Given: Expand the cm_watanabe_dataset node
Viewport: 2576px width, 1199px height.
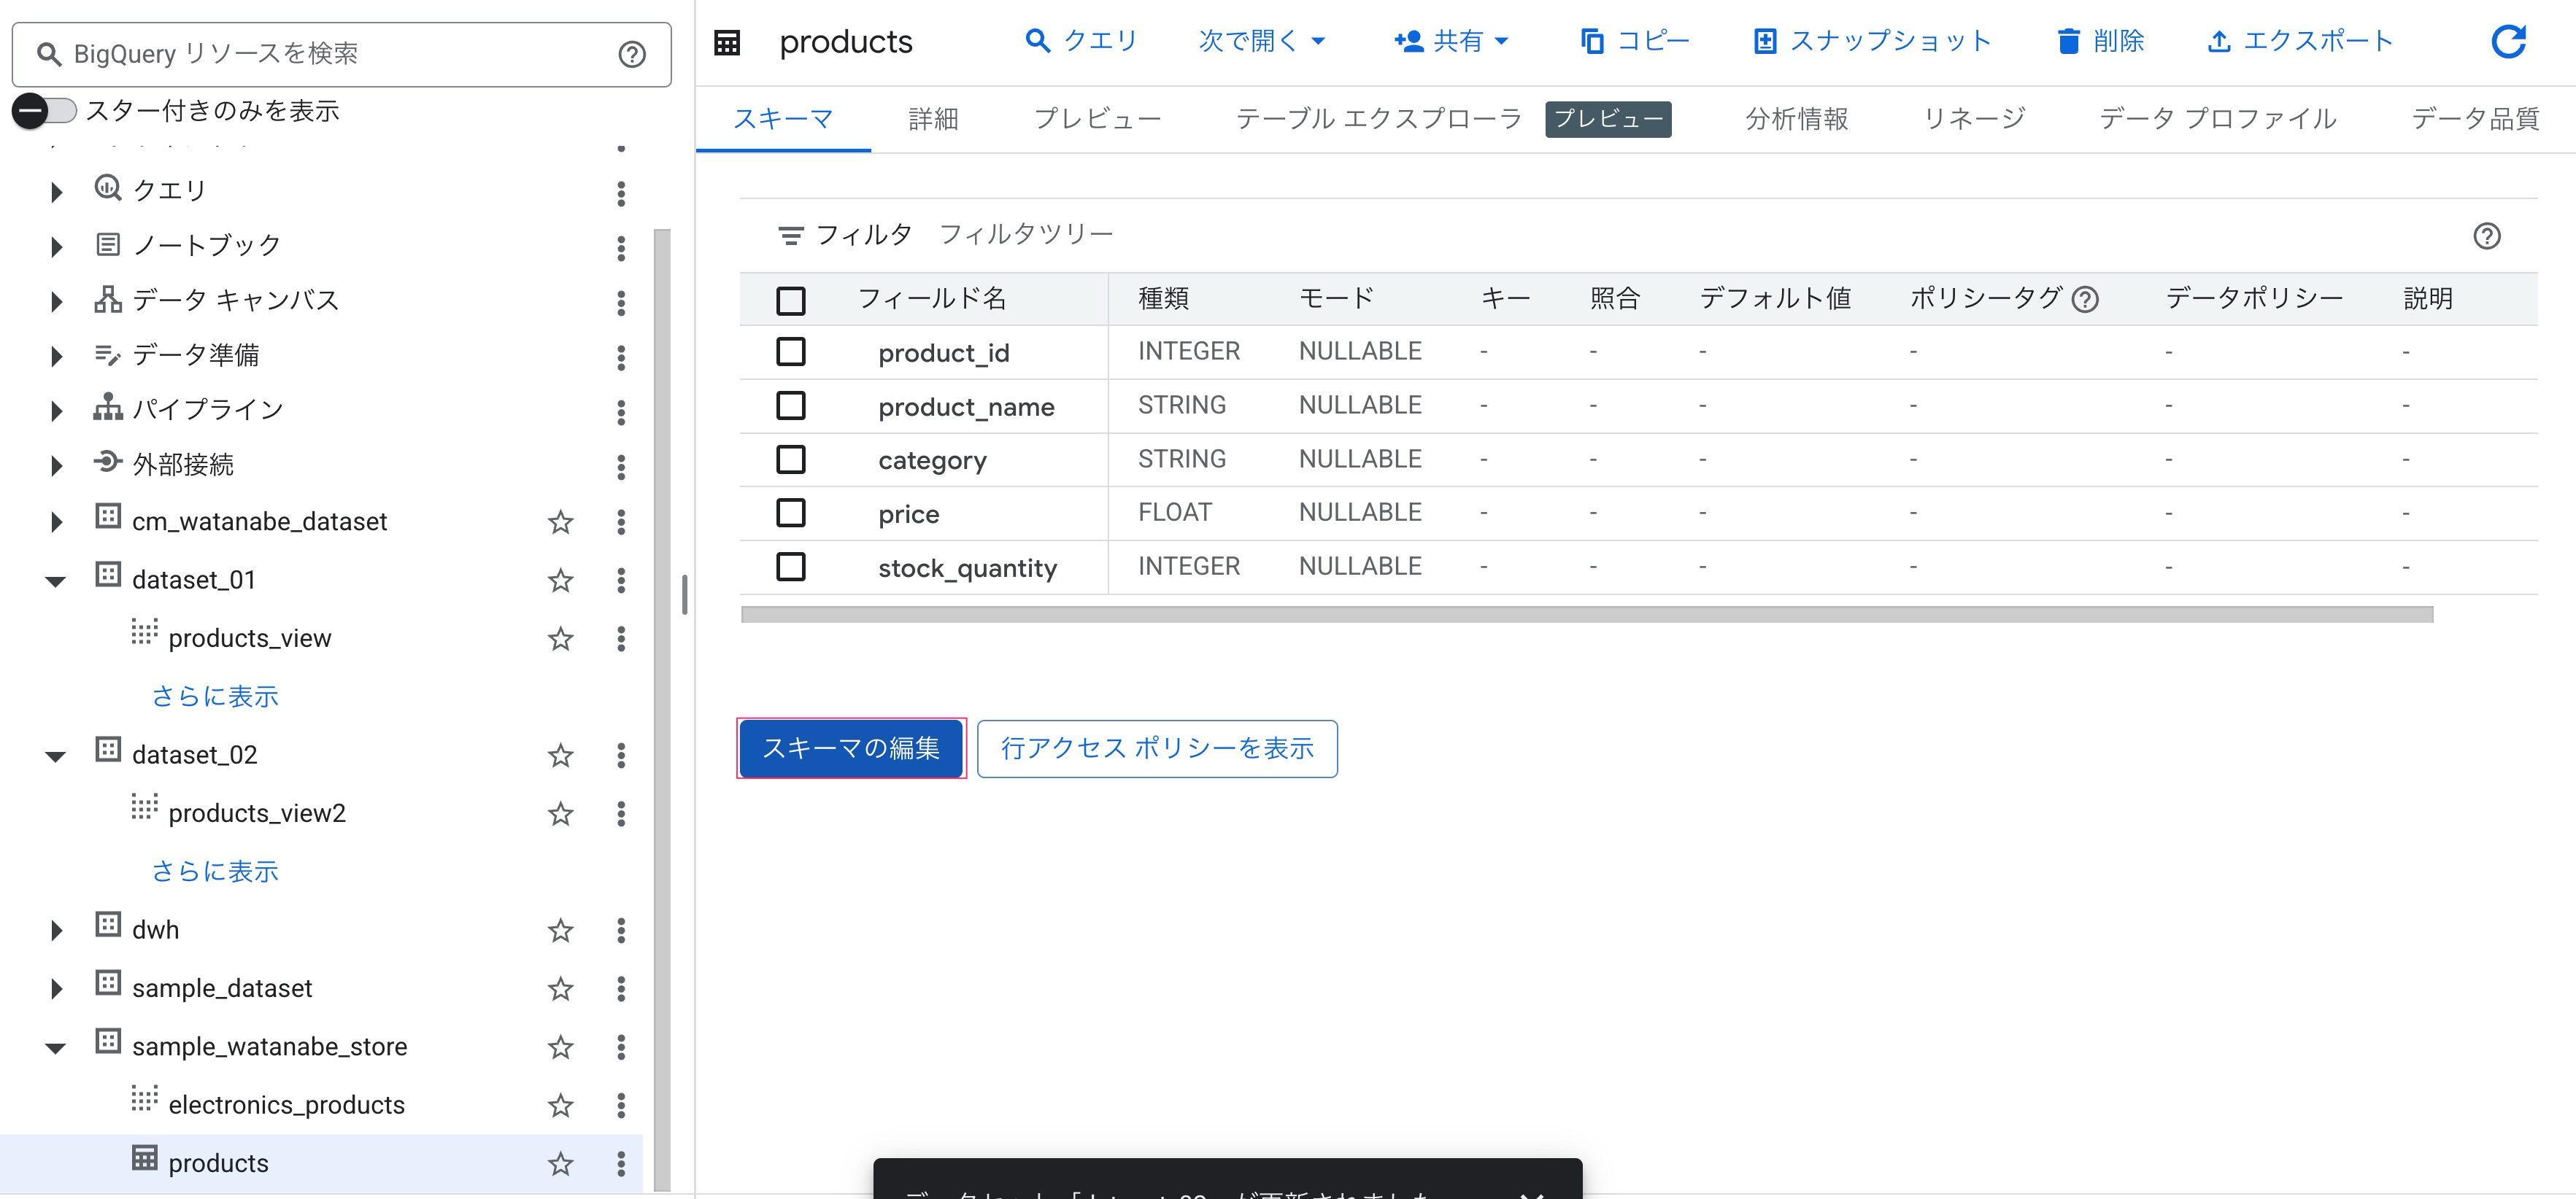Looking at the screenshot, I should click(56, 521).
